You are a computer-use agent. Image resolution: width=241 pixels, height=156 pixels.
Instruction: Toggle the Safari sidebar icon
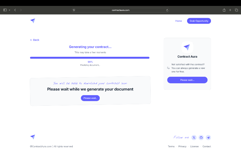click(5, 10)
